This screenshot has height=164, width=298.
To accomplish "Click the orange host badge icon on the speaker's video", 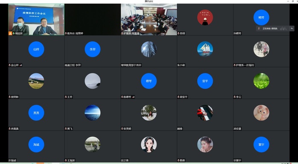I will click(x=10, y=33).
